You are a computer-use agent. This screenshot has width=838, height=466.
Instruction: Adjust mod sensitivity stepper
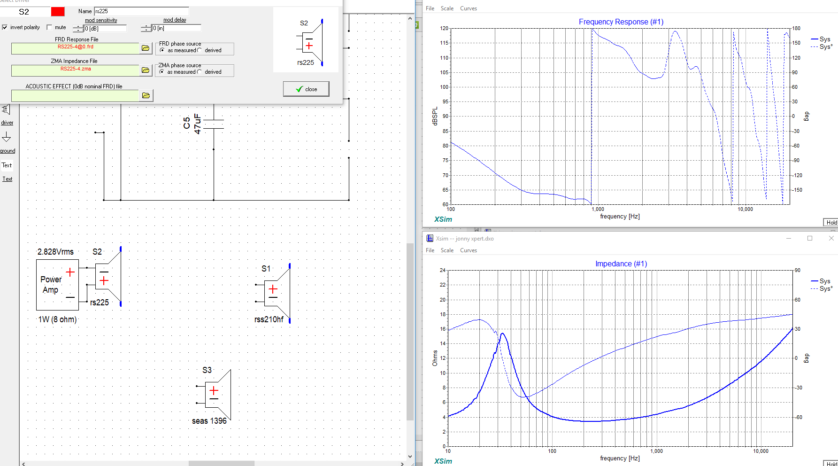[x=78, y=29]
